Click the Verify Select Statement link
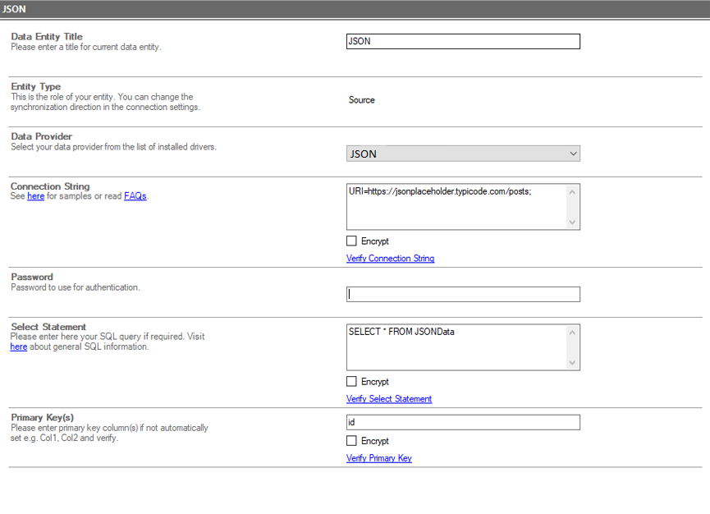The height and width of the screenshot is (514, 710). tap(389, 399)
